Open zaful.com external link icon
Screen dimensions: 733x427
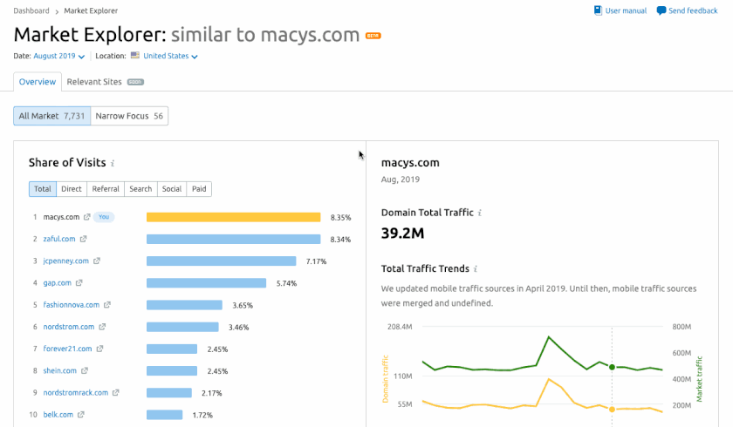pos(85,239)
